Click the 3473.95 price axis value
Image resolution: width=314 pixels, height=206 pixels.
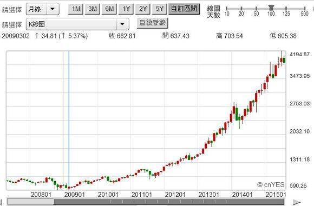299,76
